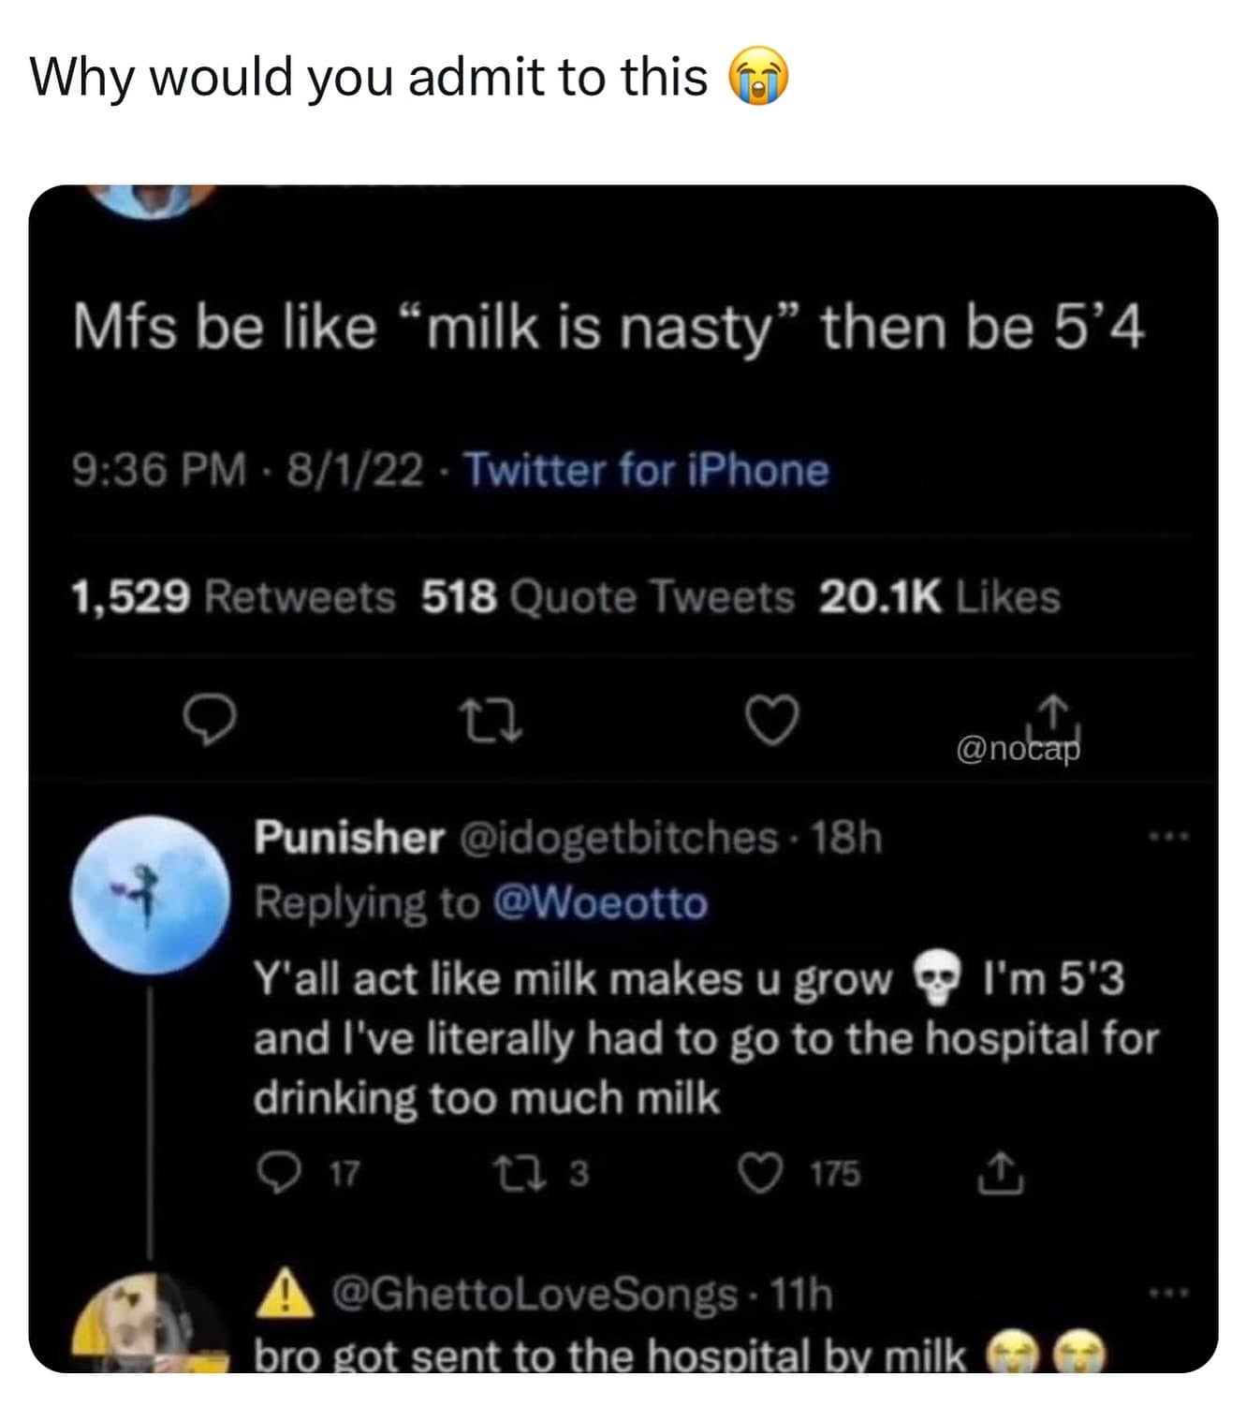View the 518 Quote Tweets list
The image size is (1246, 1406).
(x=608, y=597)
